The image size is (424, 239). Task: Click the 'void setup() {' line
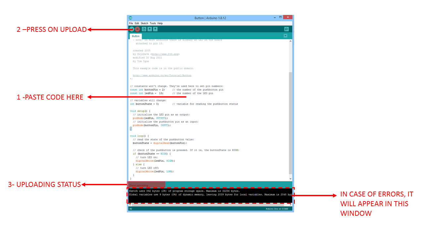pos(140,111)
